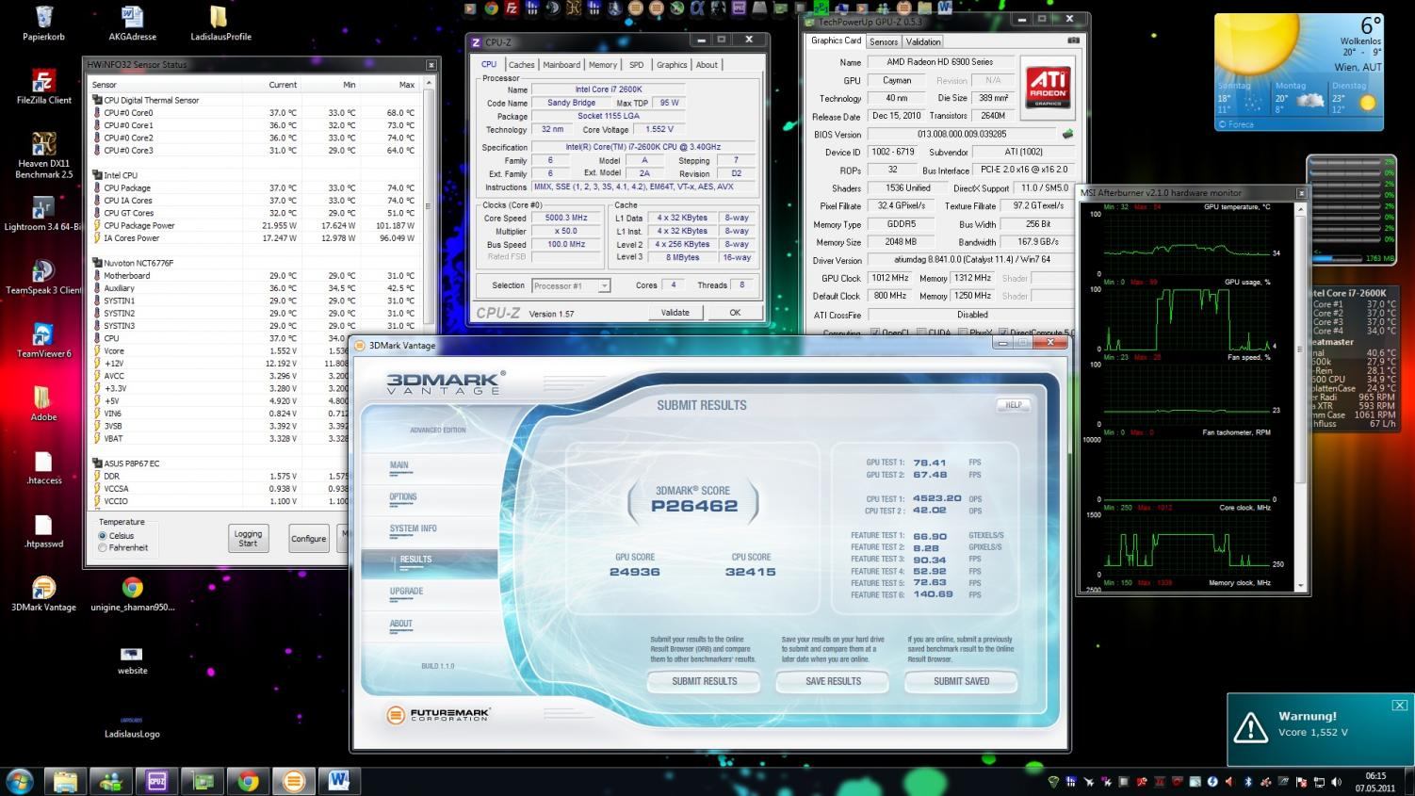The height and width of the screenshot is (796, 1415).
Task: Open MAIN in the 3DMark Vantage sidebar
Action: 399,465
